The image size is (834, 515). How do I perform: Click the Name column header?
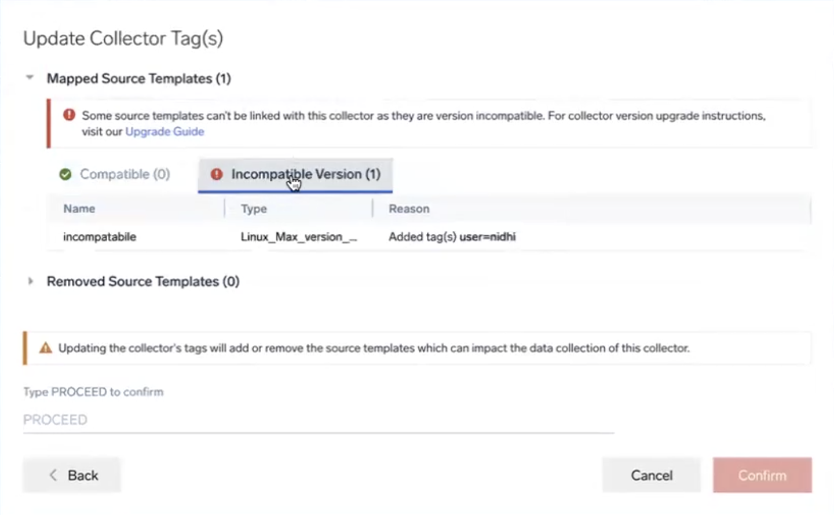(79, 208)
